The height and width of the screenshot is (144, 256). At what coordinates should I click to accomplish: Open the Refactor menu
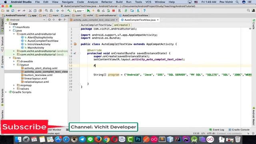tap(107, 2)
